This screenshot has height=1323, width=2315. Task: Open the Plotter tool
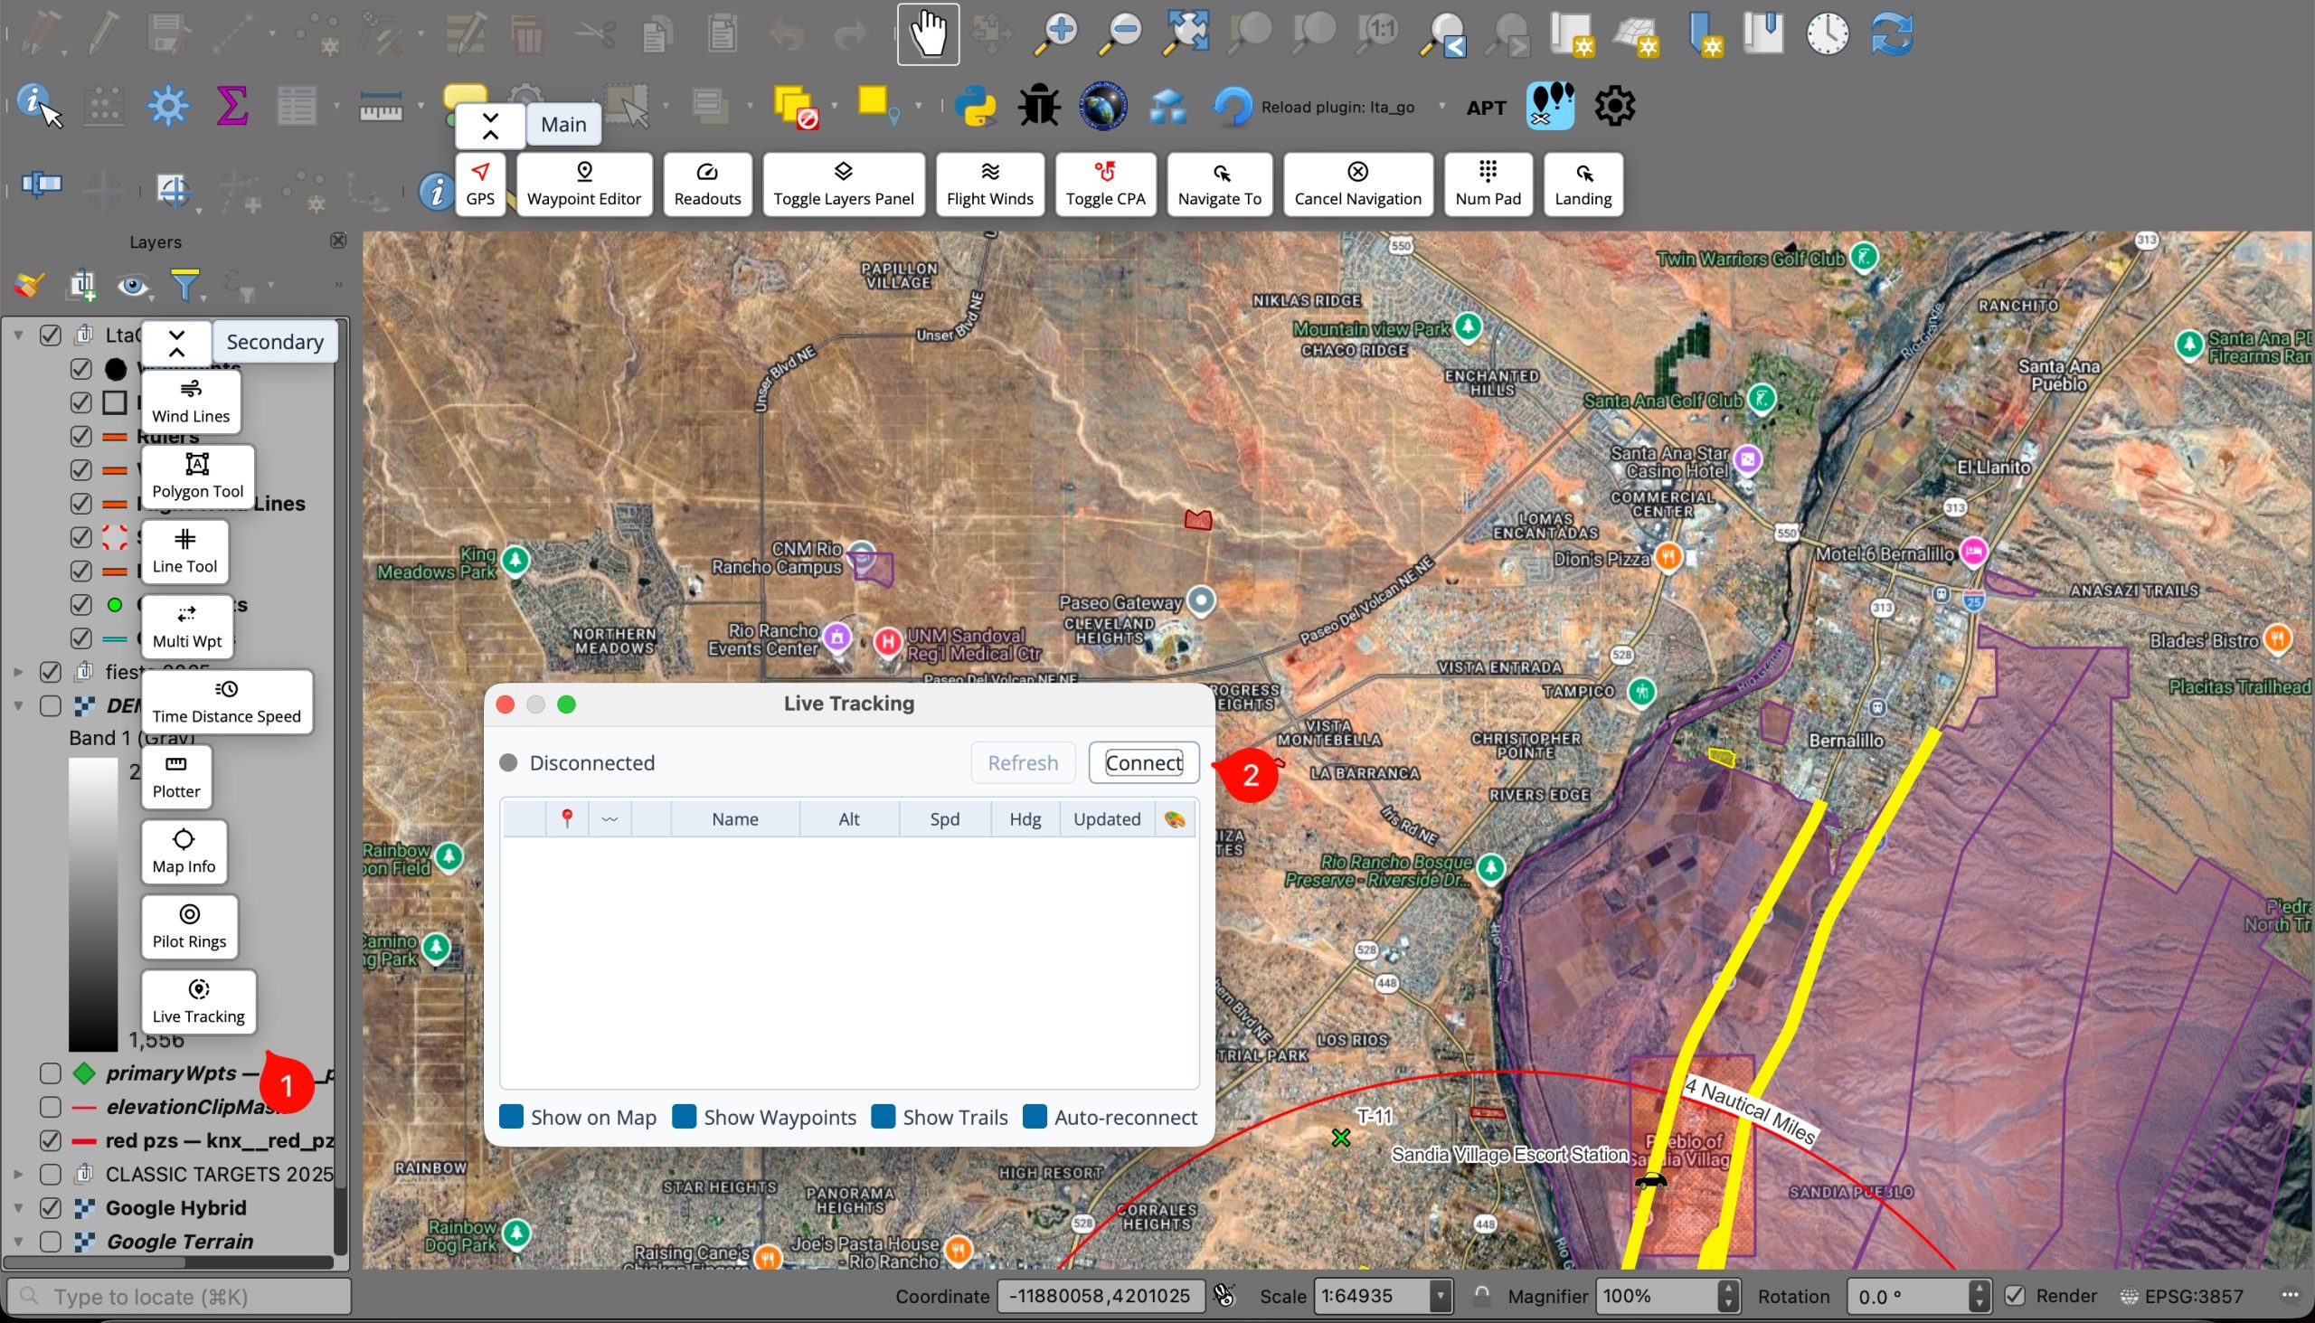(x=175, y=777)
